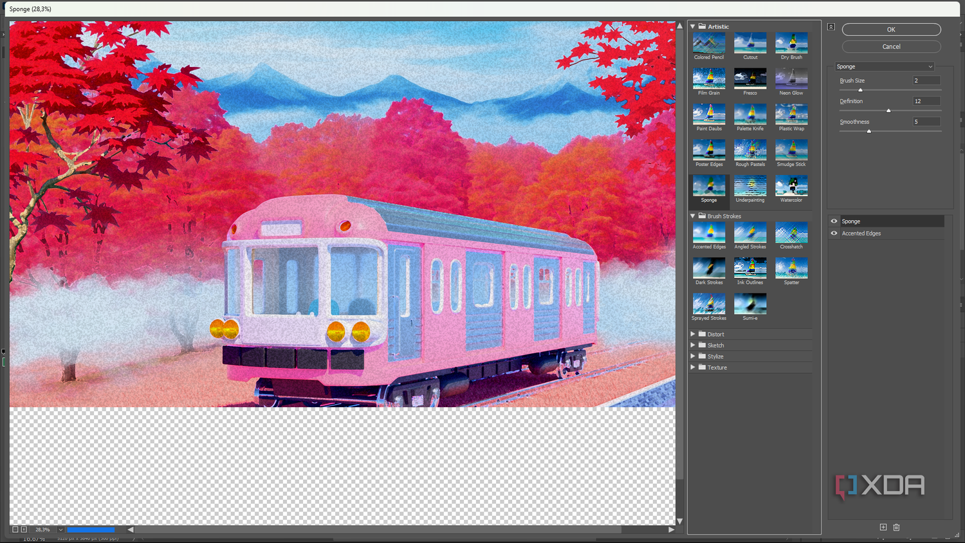Delete the selected effect layer
Image resolution: width=965 pixels, height=543 pixels.
point(896,527)
